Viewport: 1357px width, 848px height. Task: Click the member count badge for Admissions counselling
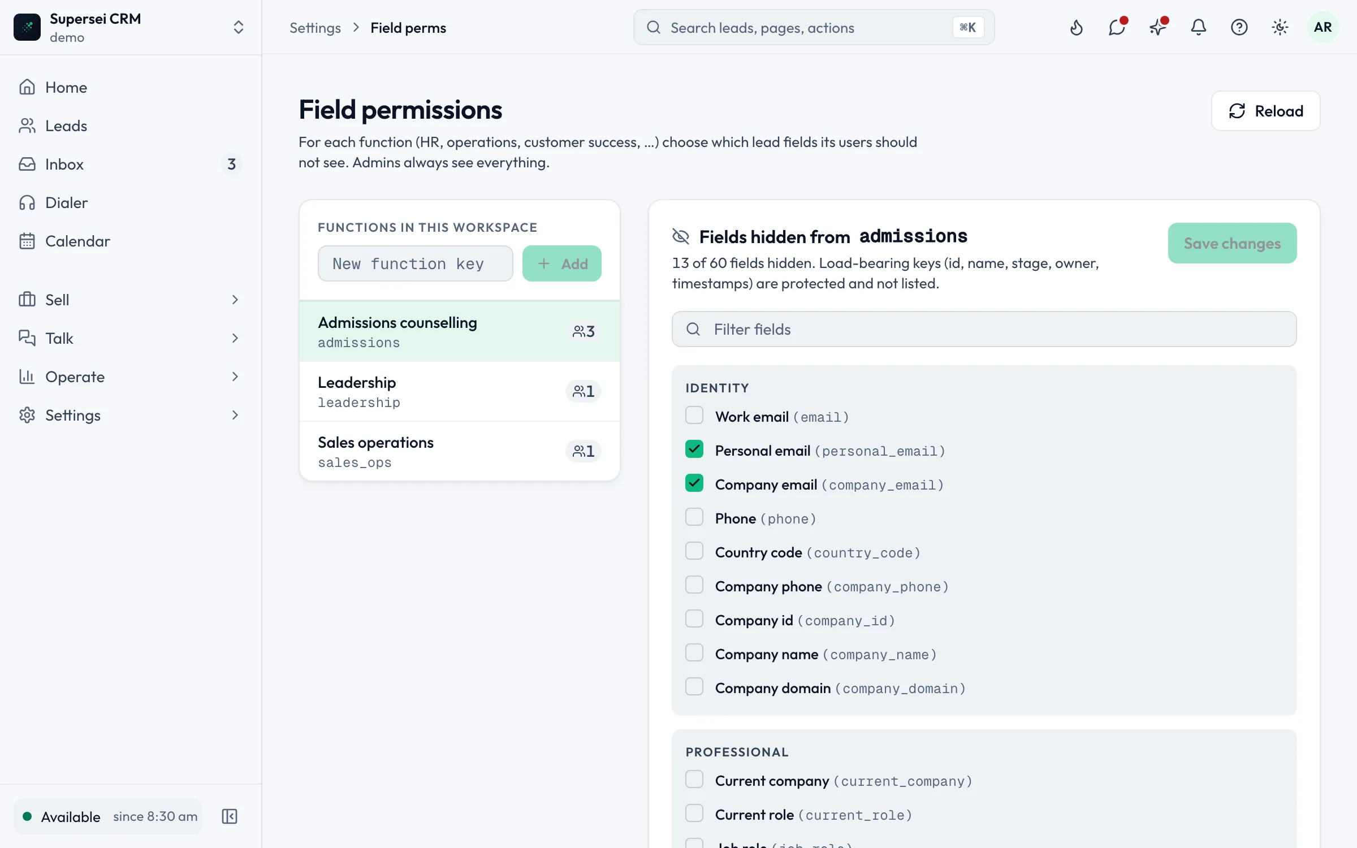coord(584,331)
